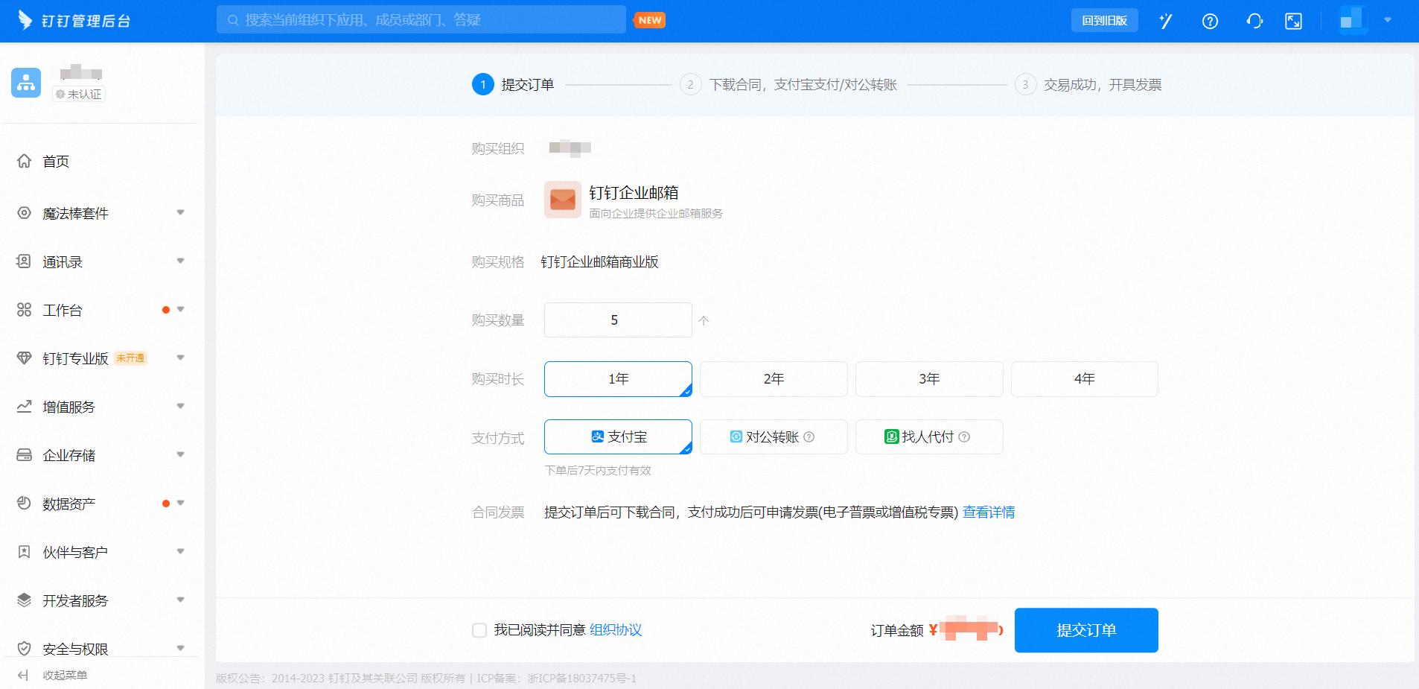
Task: Toggle fullscreen with the expand icon
Action: coord(1294,21)
